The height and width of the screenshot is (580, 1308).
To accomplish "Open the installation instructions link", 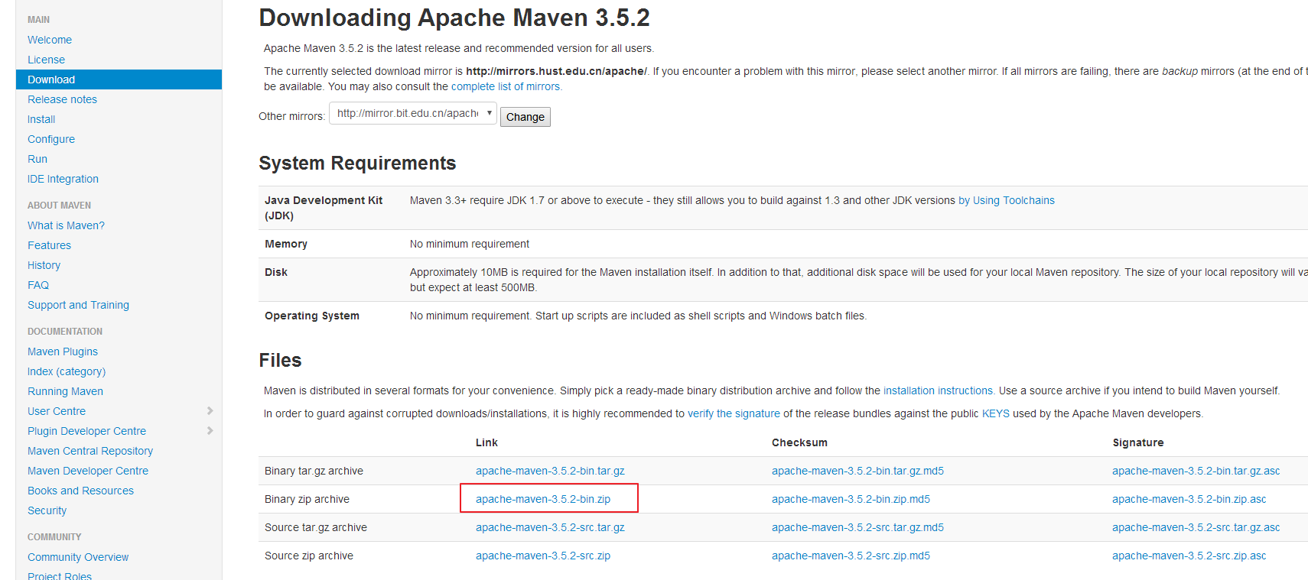I will coord(938,390).
